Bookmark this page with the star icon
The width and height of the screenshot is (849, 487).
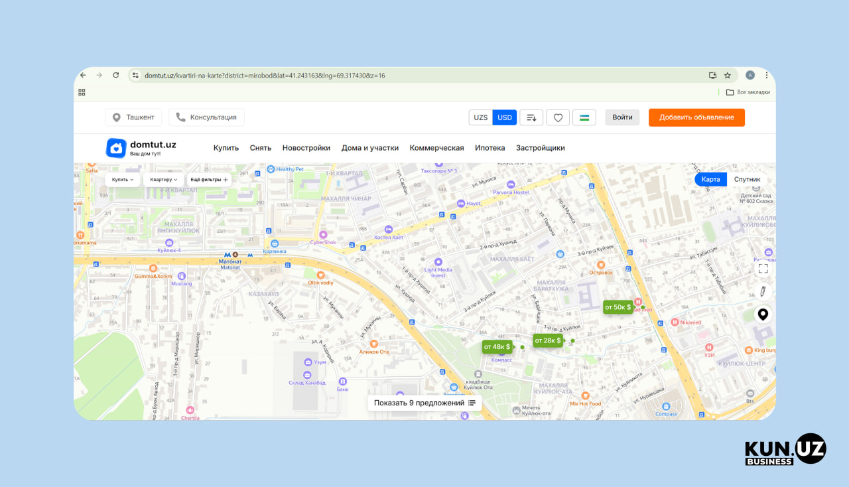coord(728,76)
